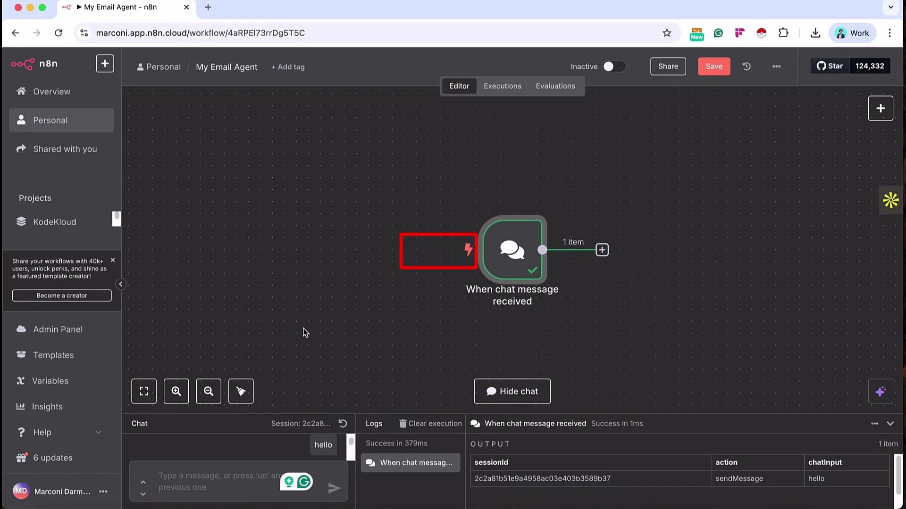Clear execution in Logs panel

430,423
